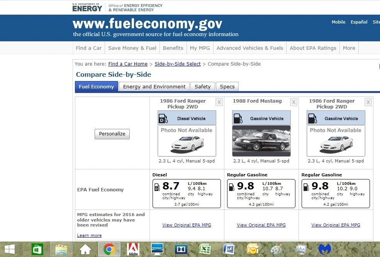Open the Benefits menu
The image size is (380, 257).
173,48
